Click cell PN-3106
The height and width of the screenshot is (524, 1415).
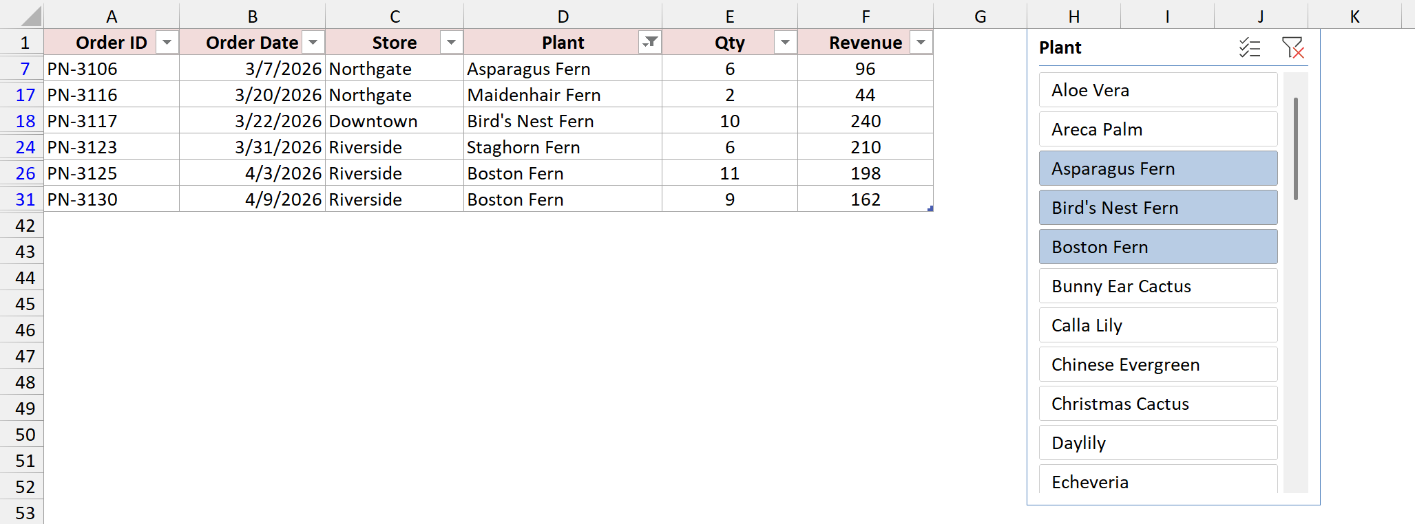[112, 69]
